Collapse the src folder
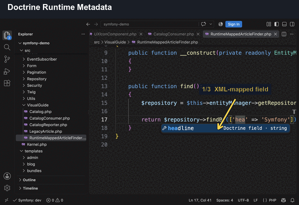299x205 pixels. (27, 50)
